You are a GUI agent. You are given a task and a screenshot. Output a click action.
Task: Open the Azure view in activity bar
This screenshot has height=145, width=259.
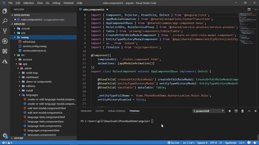click(x=5, y=61)
